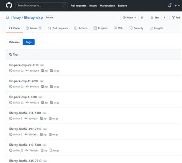The height and width of the screenshot is (163, 182).
Task: Open the Actions tab
Action: point(81,28)
